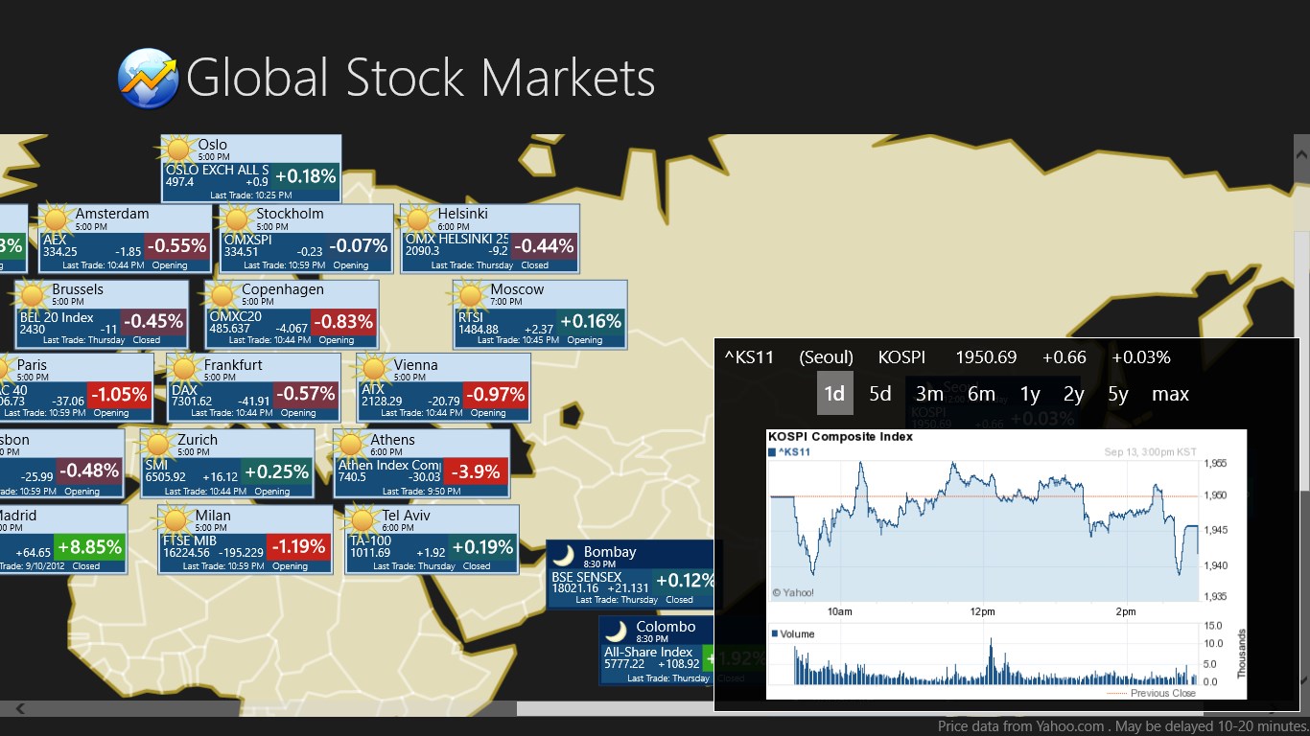Click the FTSE MIB index name
Image resolution: width=1310 pixels, height=736 pixels.
tap(189, 540)
